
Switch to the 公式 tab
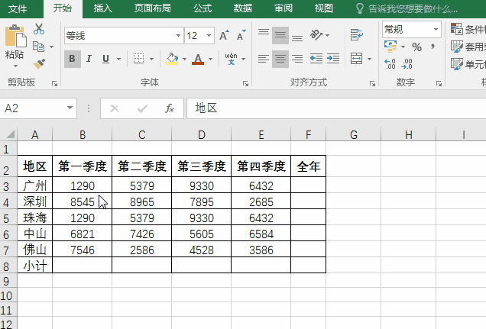pos(202,8)
